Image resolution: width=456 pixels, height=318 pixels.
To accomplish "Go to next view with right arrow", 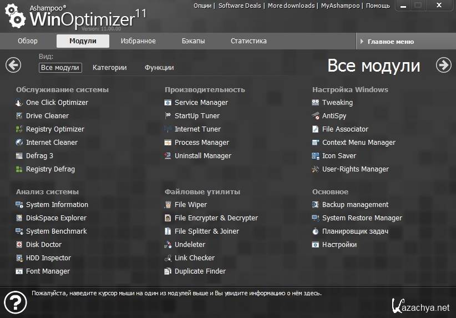I will tap(444, 65).
